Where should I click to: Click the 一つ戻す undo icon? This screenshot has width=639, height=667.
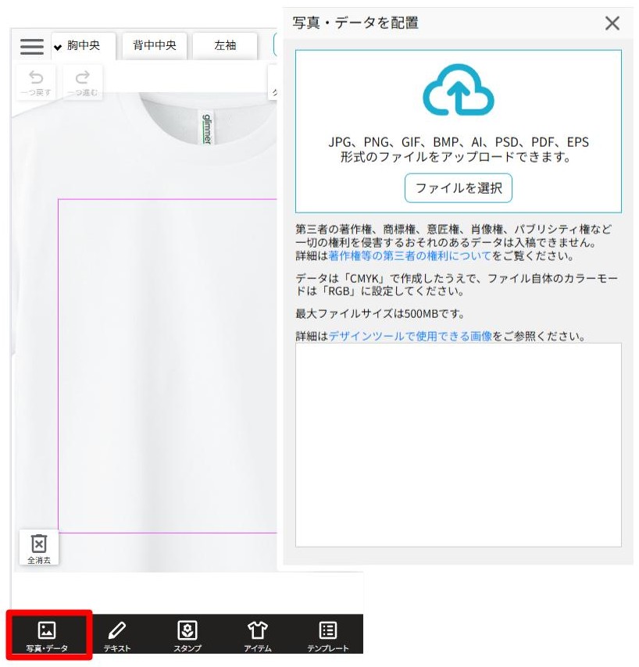click(35, 80)
